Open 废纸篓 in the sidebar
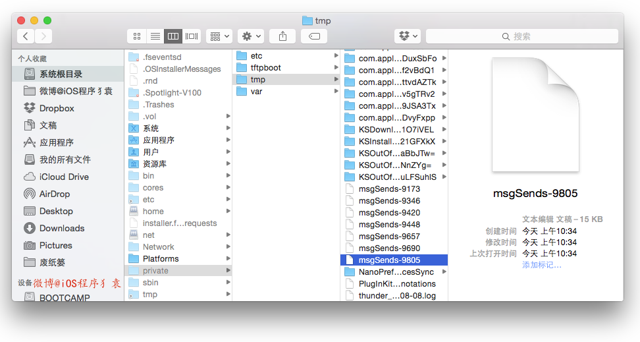Viewport: 640px width, 342px height. click(68, 263)
